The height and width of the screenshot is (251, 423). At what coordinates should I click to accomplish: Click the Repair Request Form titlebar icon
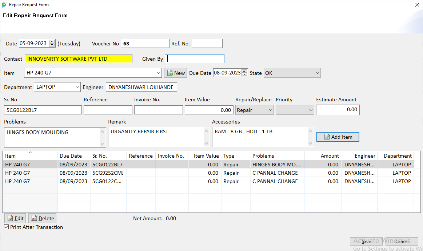pos(4,5)
